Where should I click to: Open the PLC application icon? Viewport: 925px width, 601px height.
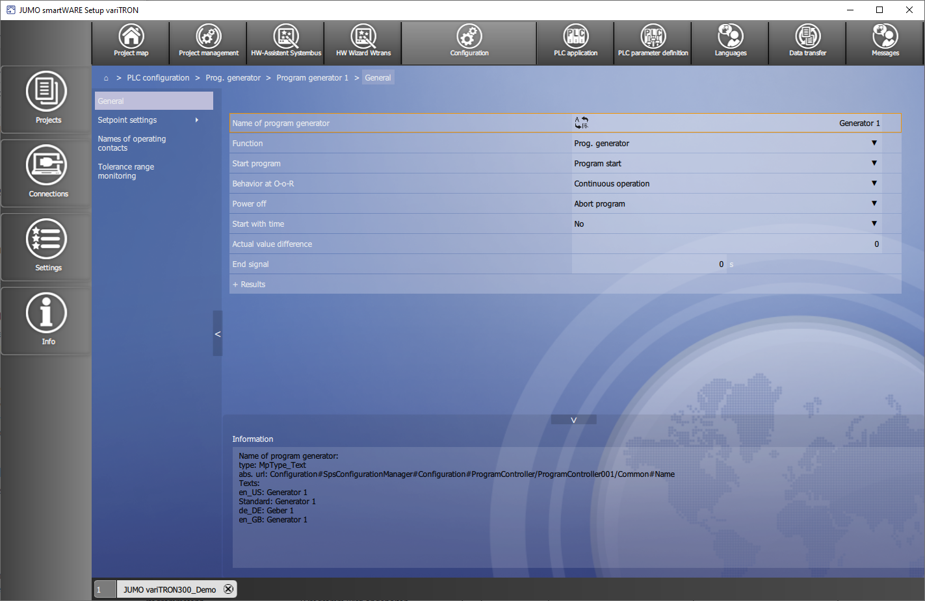coord(575,42)
